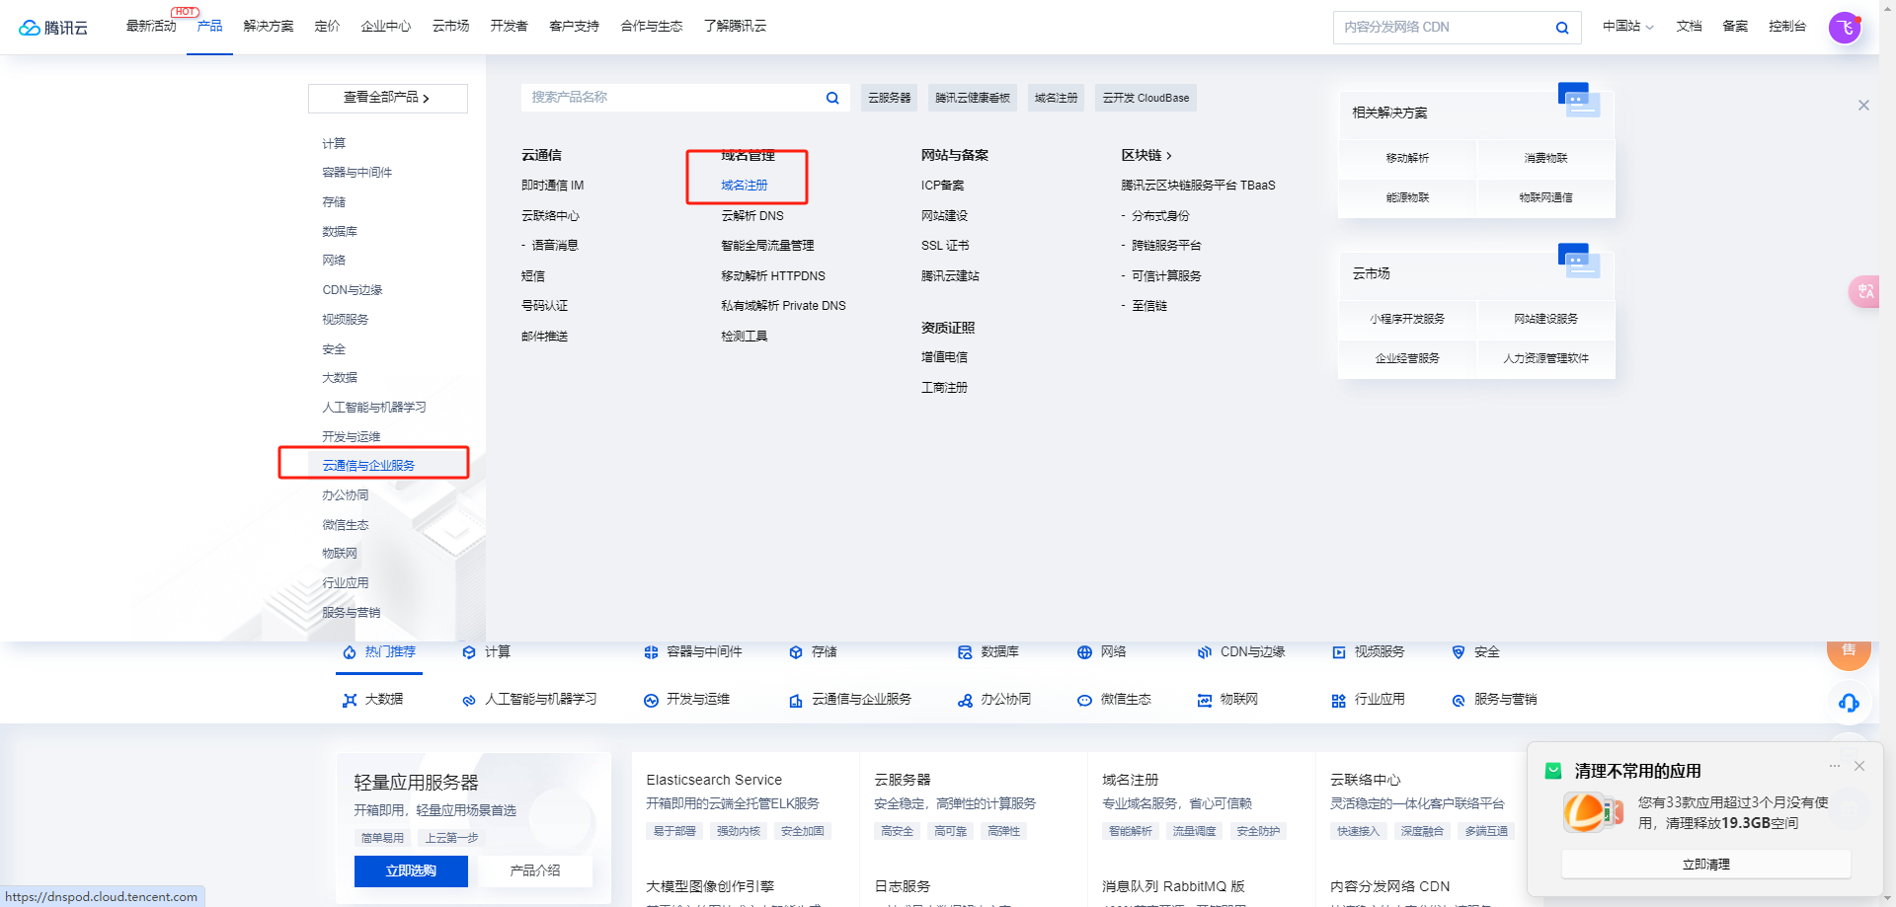Click the translate floating icon

point(1865,291)
